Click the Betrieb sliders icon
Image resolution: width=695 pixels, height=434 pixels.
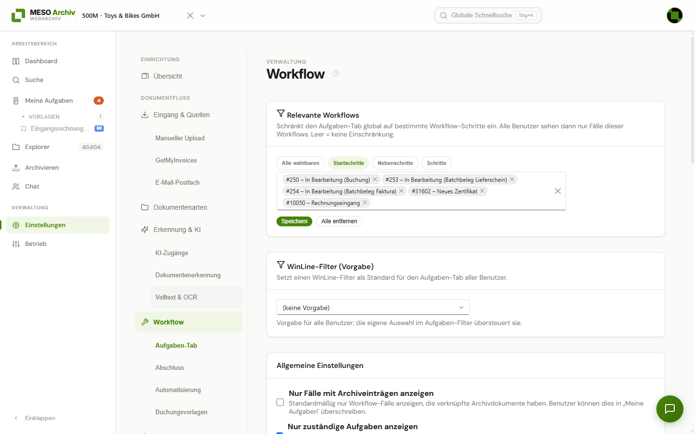16,244
